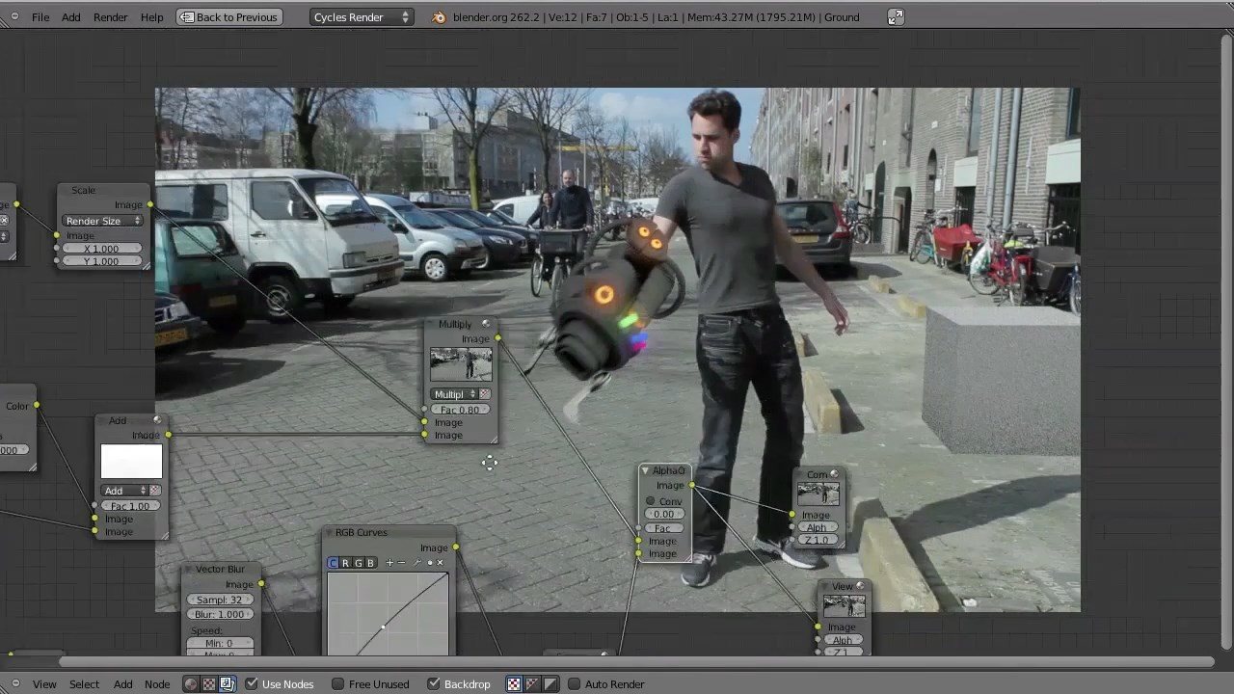The image size is (1234, 694).
Task: Open the Render menu in top bar
Action: [x=110, y=17]
